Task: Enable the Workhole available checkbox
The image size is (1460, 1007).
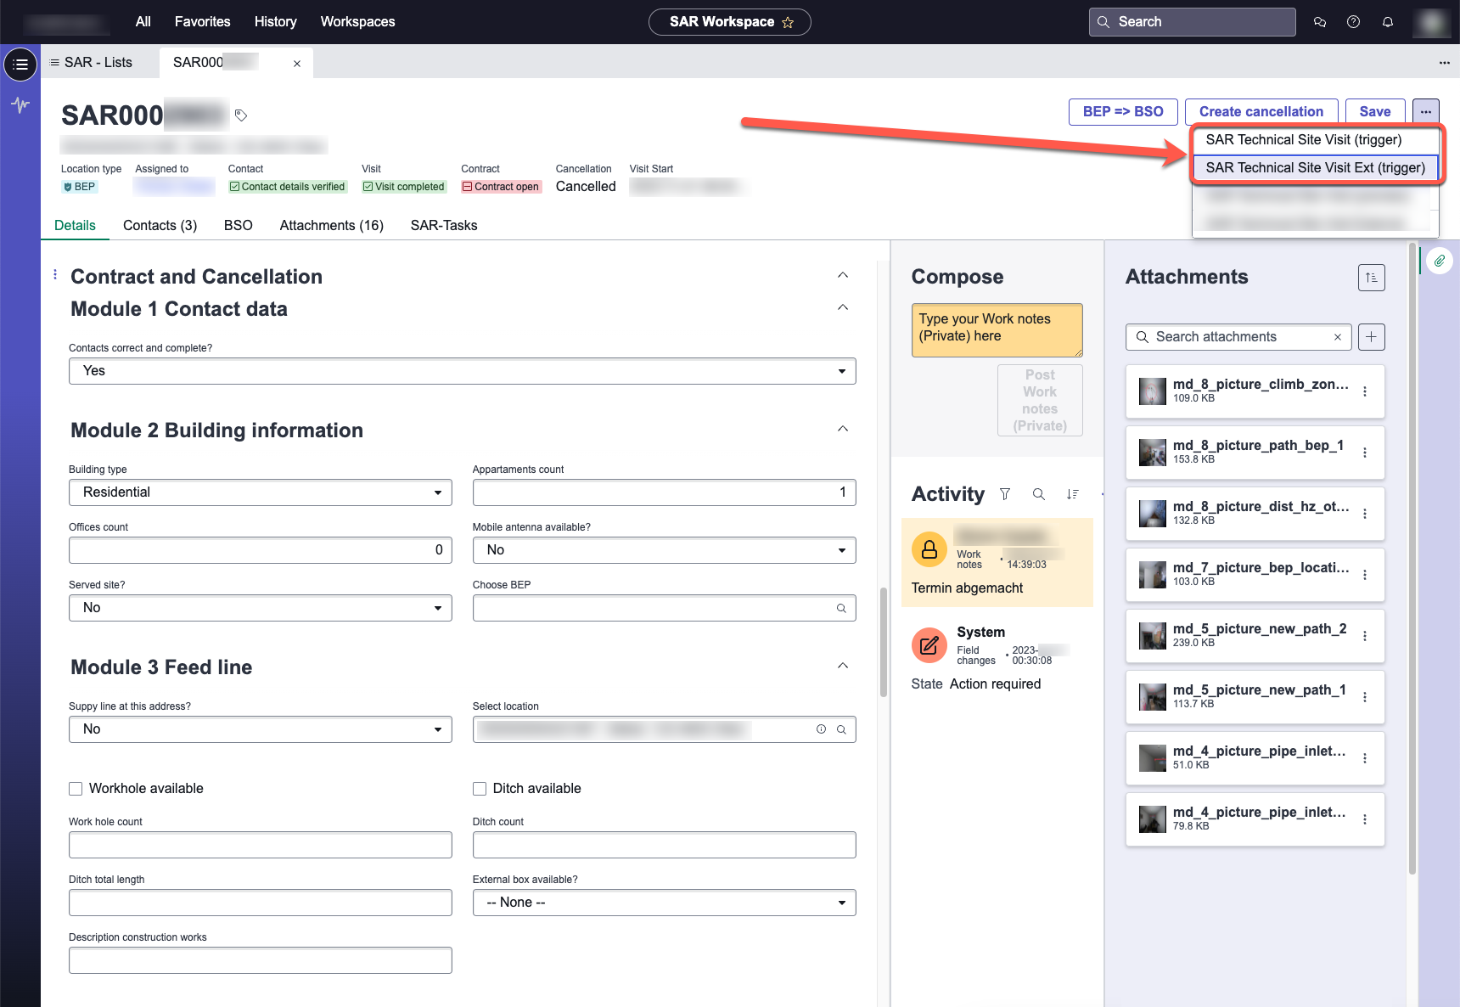Action: [76, 789]
